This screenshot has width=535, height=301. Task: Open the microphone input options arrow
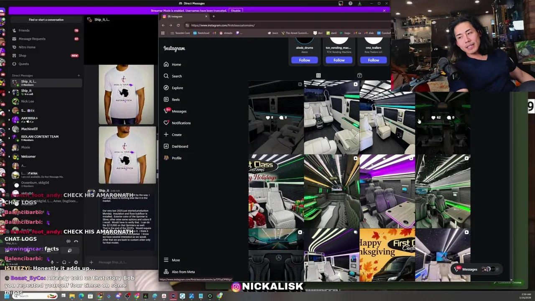pos(57,263)
